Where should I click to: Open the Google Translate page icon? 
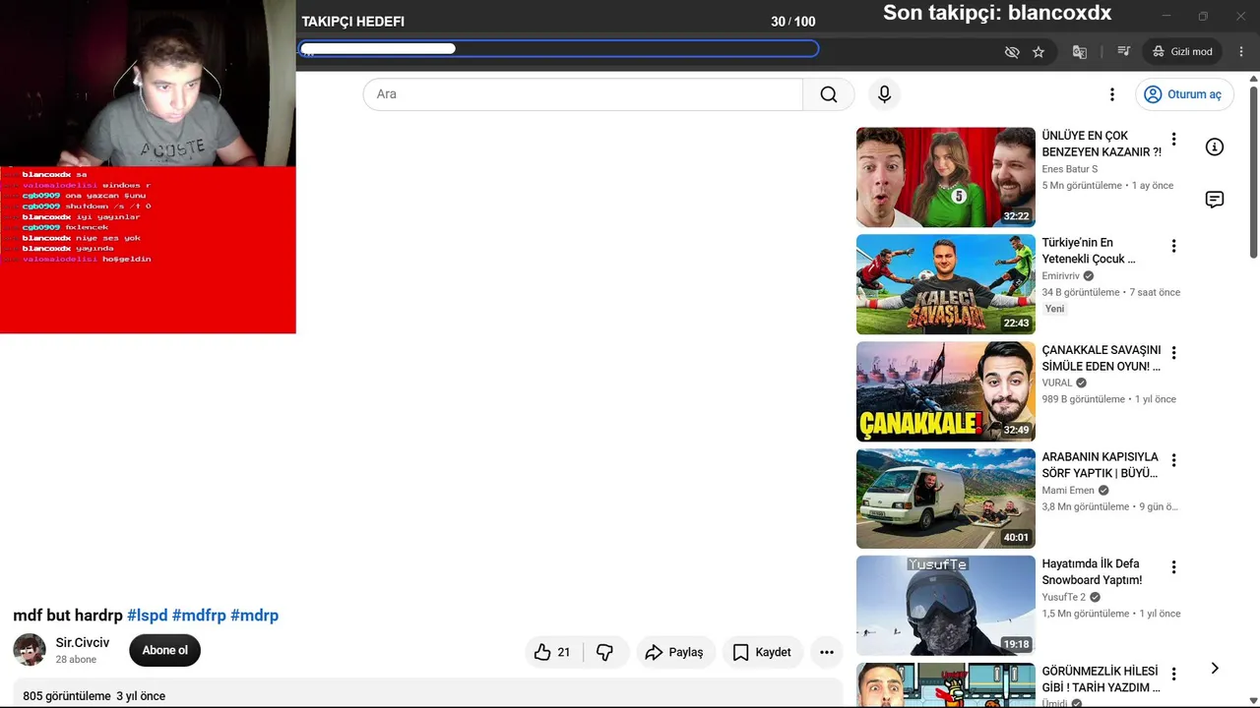[1080, 52]
